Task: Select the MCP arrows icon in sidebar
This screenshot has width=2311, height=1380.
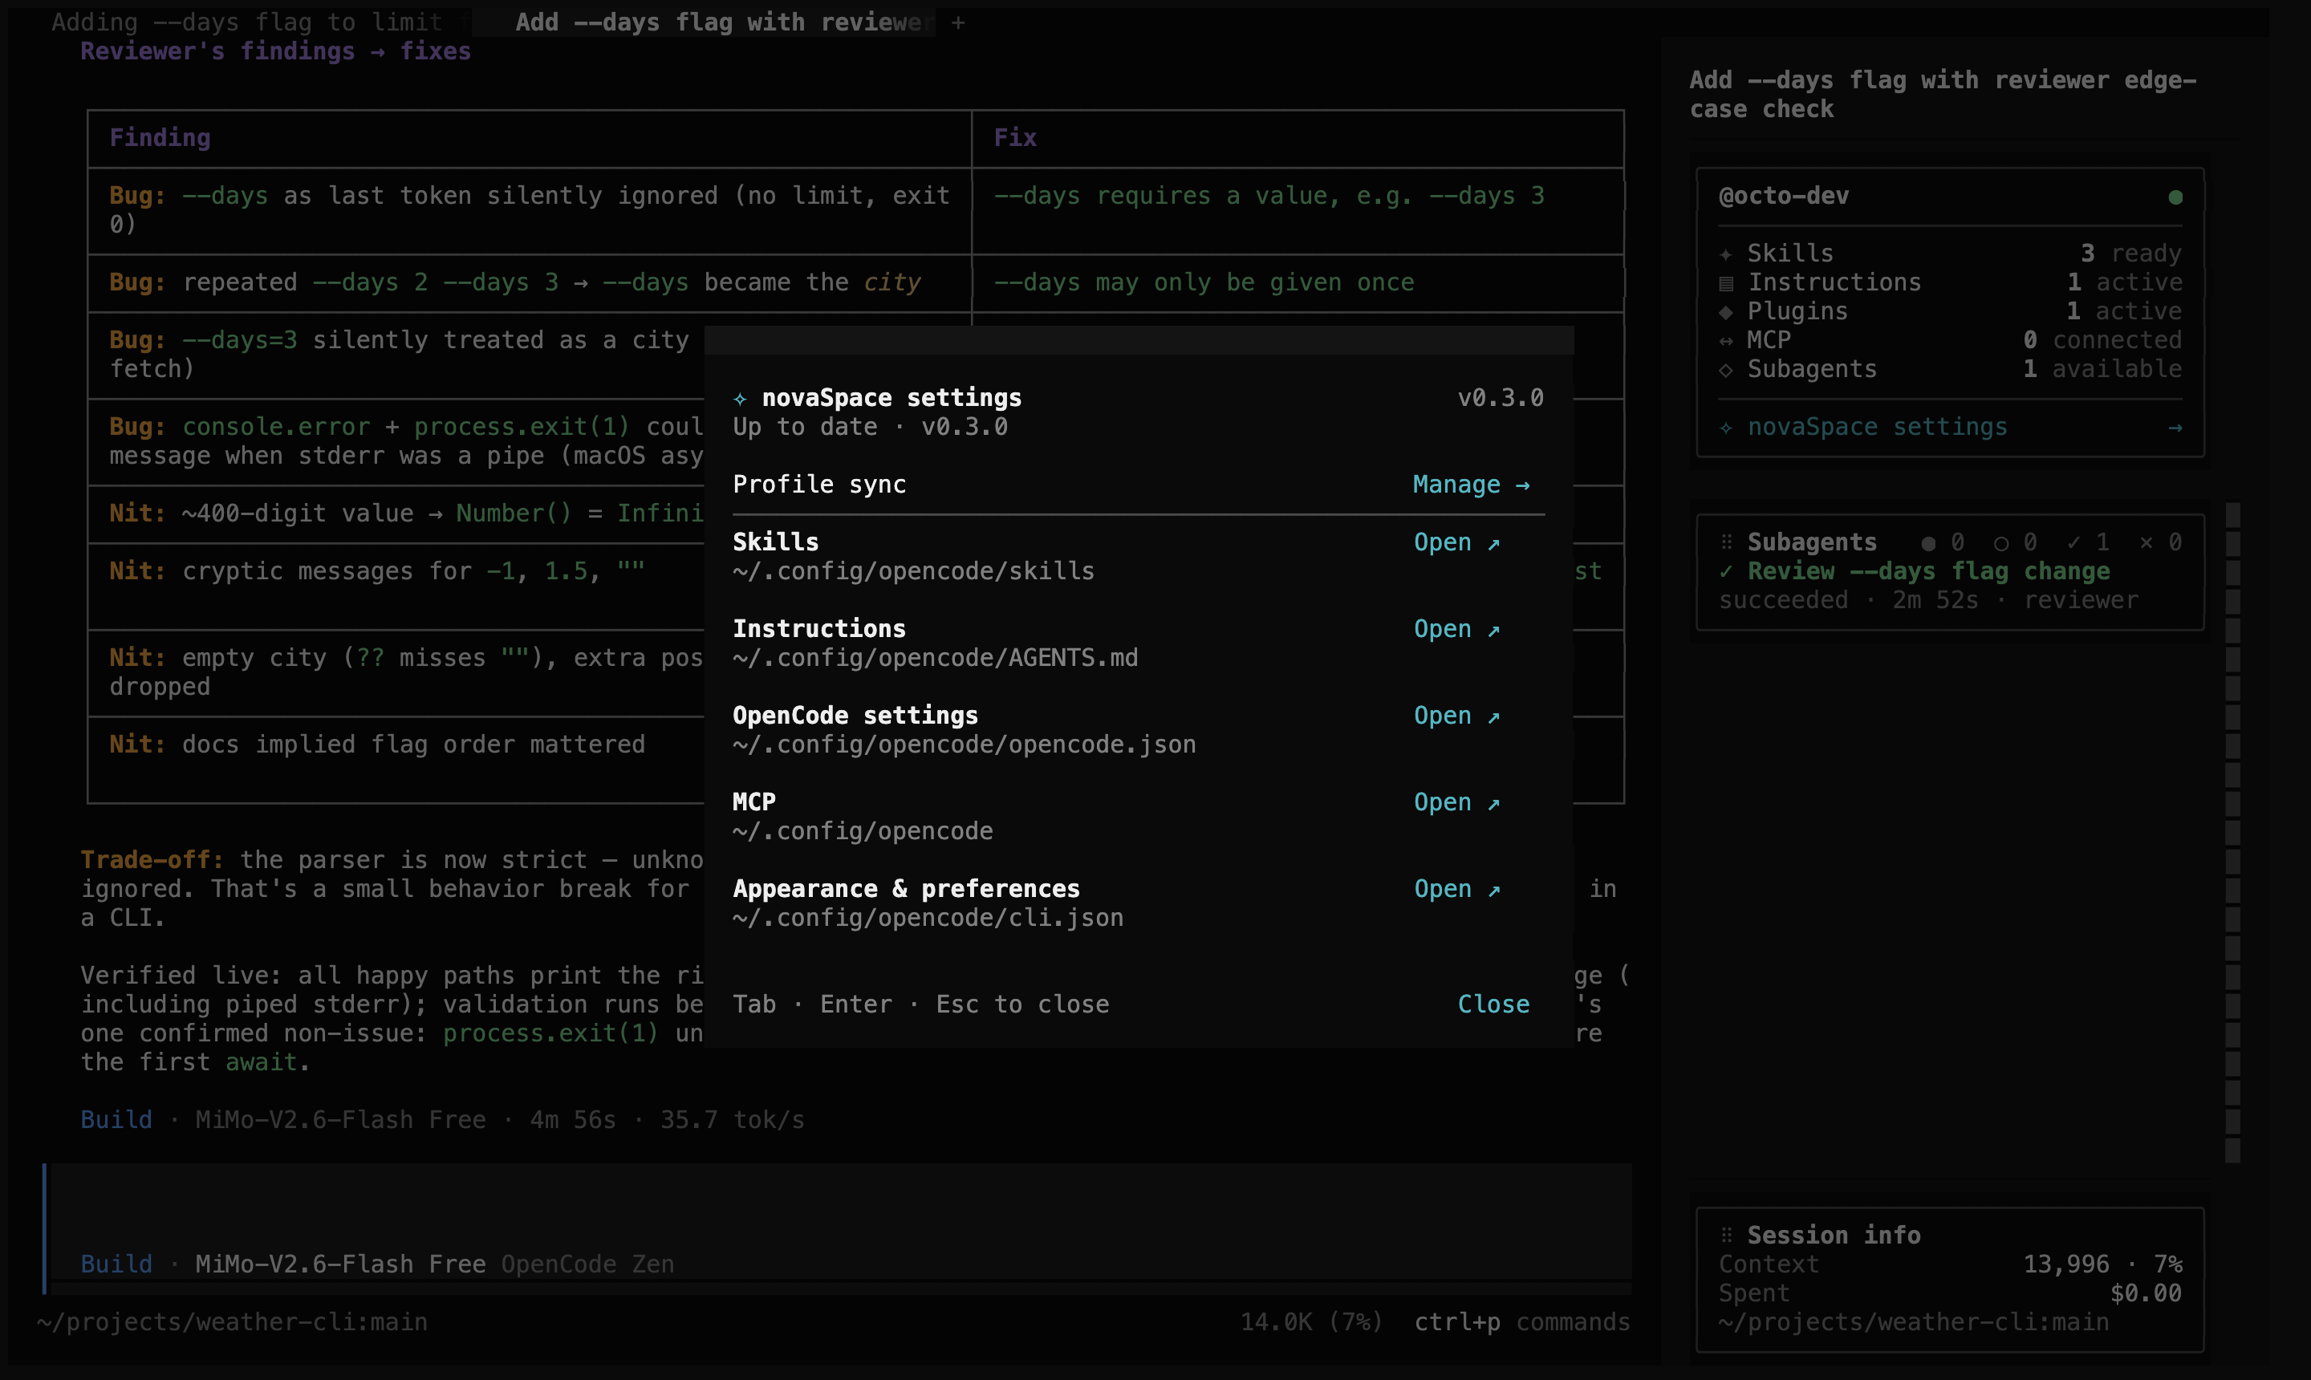Action: point(1726,340)
